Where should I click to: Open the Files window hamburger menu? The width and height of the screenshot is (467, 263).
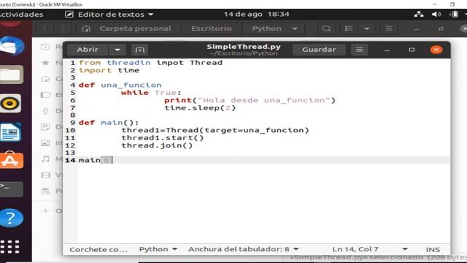click(x=389, y=28)
